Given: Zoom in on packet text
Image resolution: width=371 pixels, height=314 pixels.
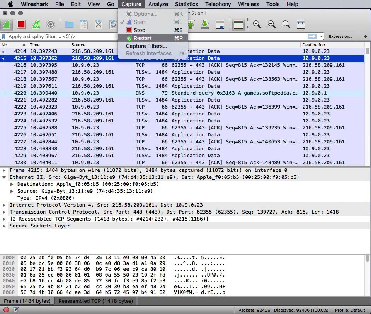Looking at the screenshot, I should pos(257,24).
